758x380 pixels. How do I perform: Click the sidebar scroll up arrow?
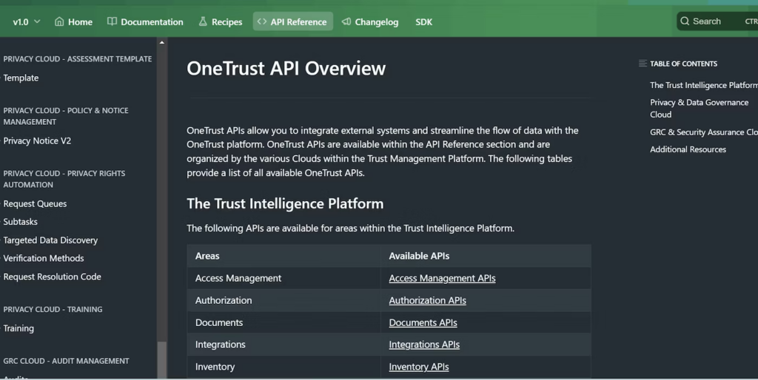[x=162, y=43]
